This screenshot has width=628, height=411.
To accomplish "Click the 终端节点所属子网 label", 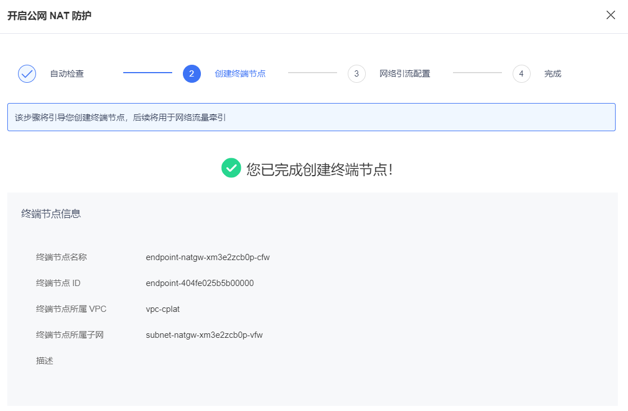I will pos(70,335).
